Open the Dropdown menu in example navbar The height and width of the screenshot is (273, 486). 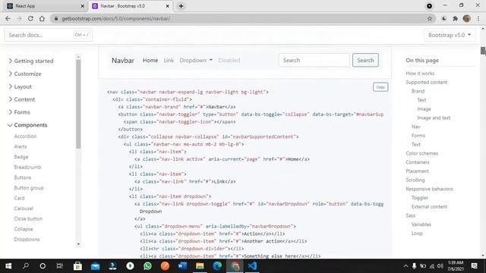point(196,61)
